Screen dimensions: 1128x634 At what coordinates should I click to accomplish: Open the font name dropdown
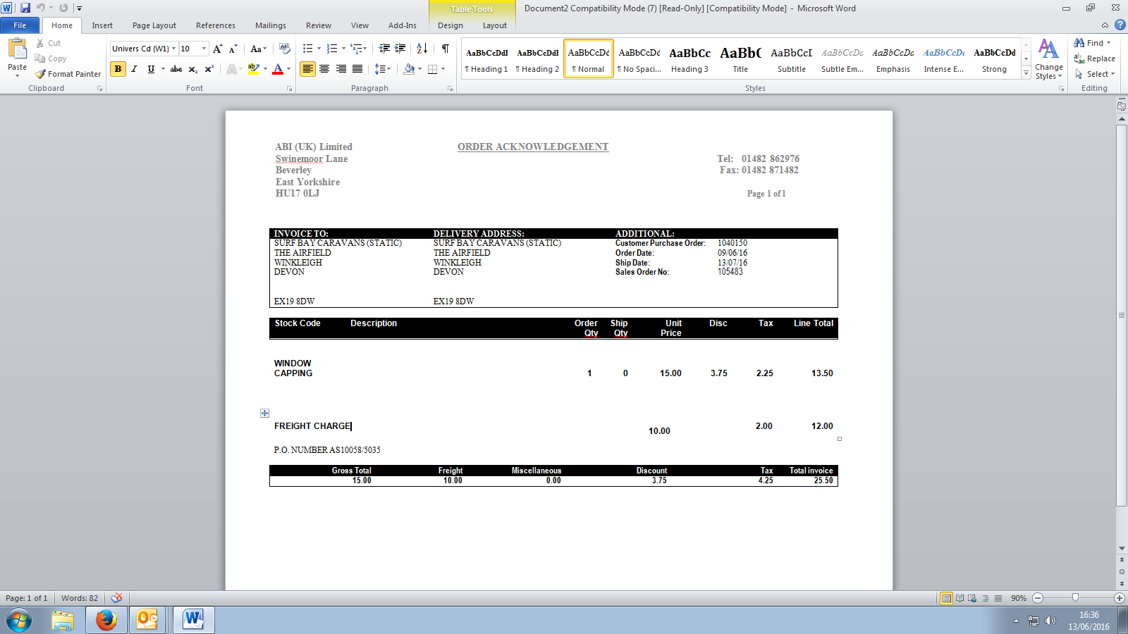pyautogui.click(x=173, y=49)
